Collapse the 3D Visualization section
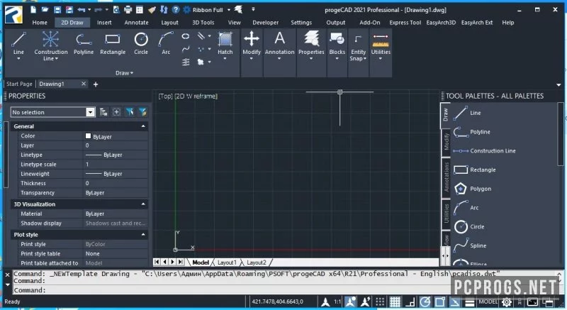 [x=143, y=204]
